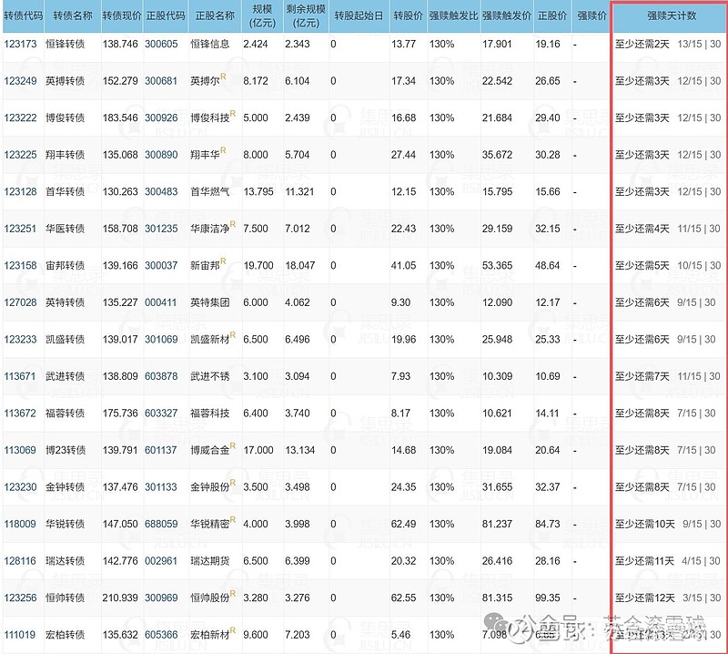Open stock code 300890 link
Screen dimensions: 728x654
pyautogui.click(x=161, y=155)
